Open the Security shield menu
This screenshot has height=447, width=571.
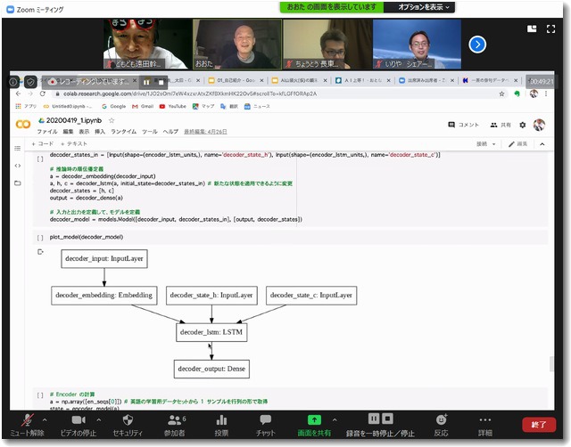(x=128, y=425)
